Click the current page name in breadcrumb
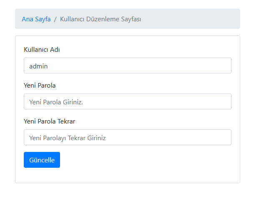The image size is (269, 202). 101,19
